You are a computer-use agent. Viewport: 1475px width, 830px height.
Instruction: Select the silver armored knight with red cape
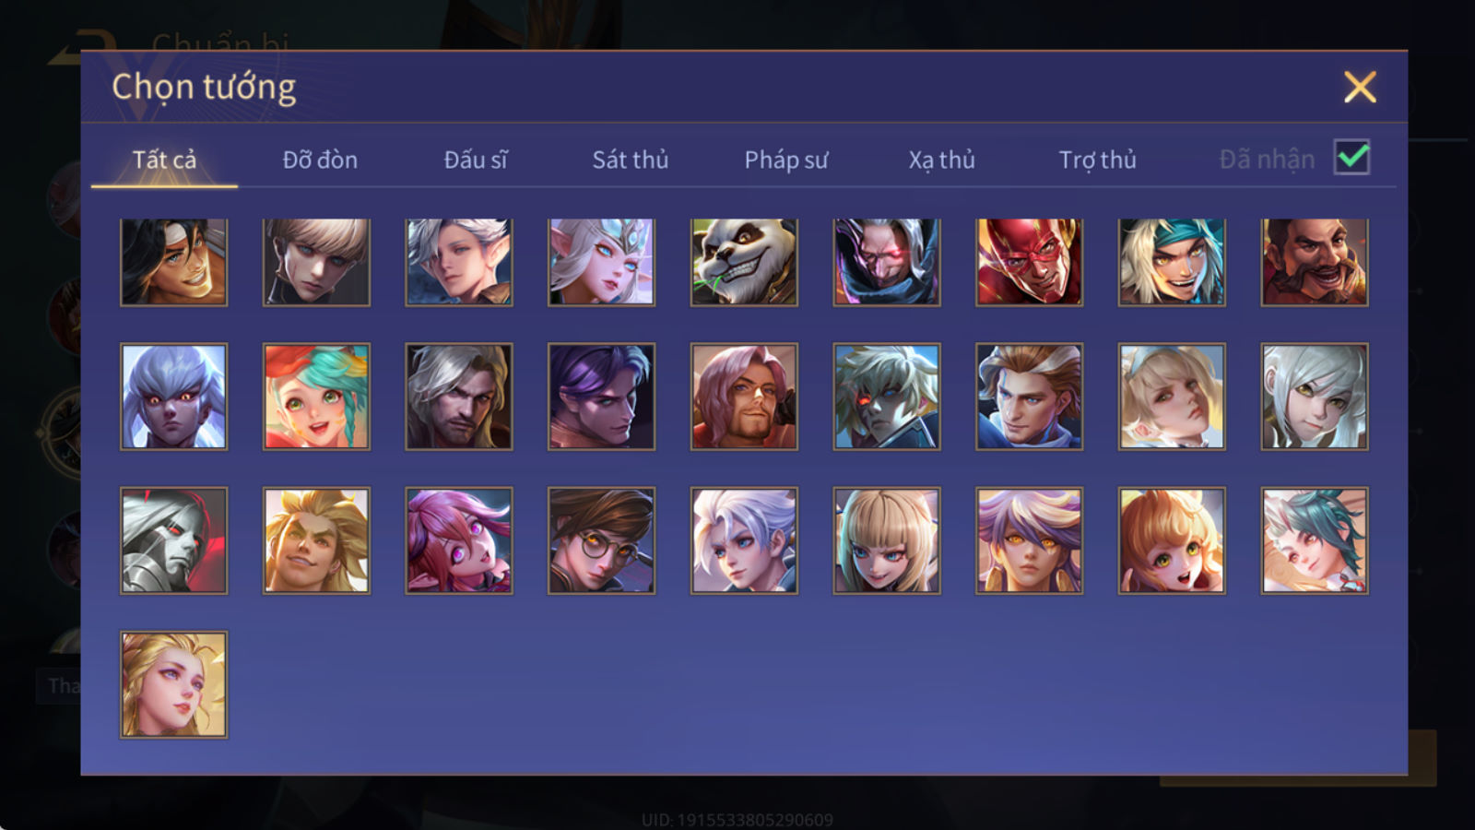(173, 540)
